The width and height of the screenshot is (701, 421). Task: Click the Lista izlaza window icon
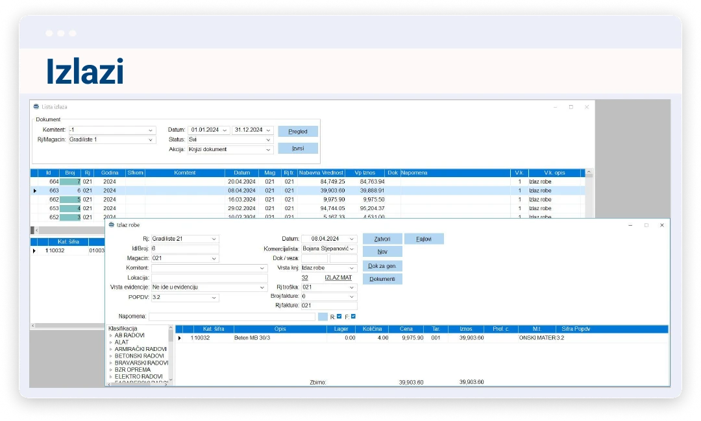36,106
